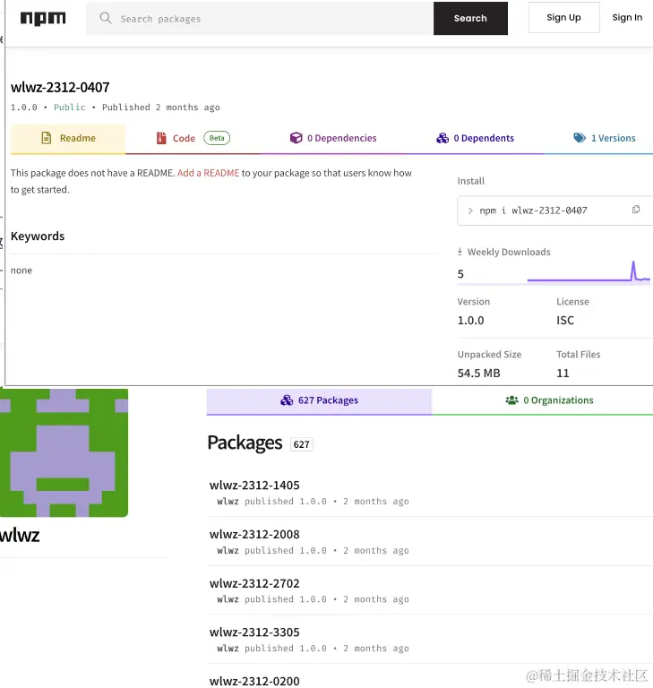Click the npm logo
This screenshot has height=688, width=653.
[43, 19]
